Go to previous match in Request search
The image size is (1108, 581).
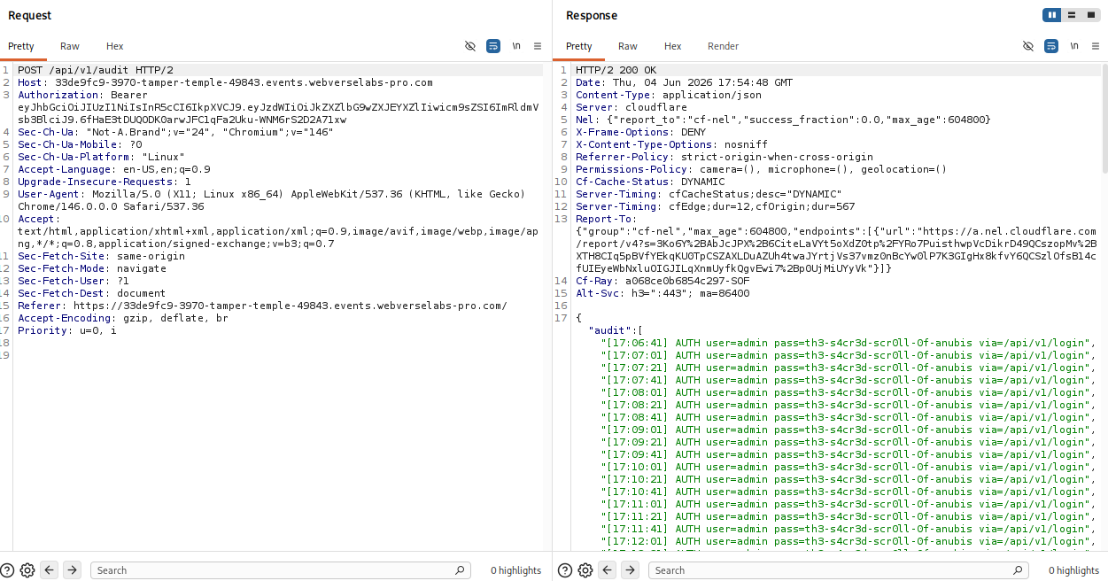pyautogui.click(x=50, y=570)
